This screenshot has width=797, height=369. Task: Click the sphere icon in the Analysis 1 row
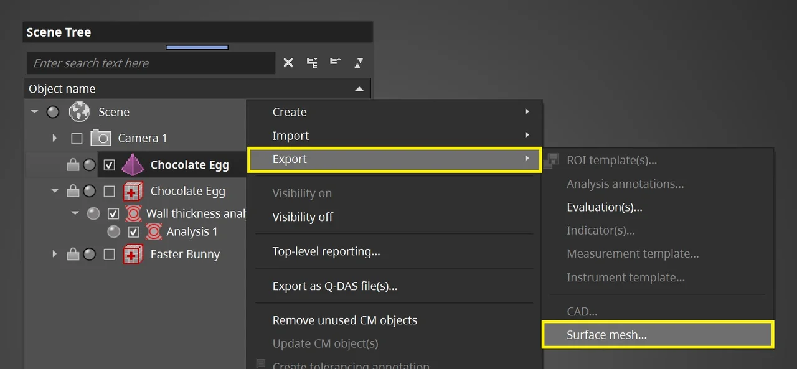click(113, 231)
